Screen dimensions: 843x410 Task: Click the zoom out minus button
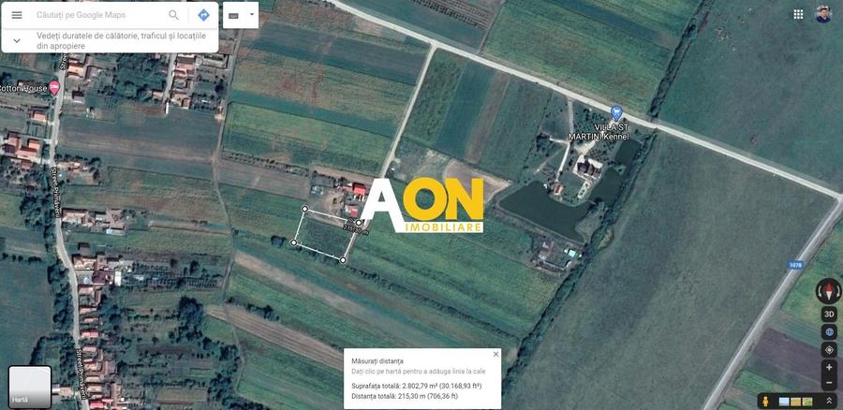(829, 383)
